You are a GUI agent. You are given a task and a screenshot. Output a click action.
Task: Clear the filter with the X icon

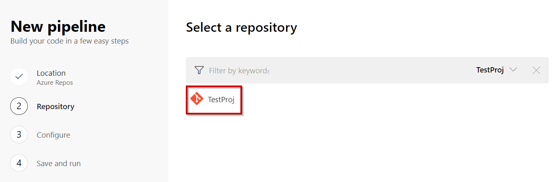536,70
